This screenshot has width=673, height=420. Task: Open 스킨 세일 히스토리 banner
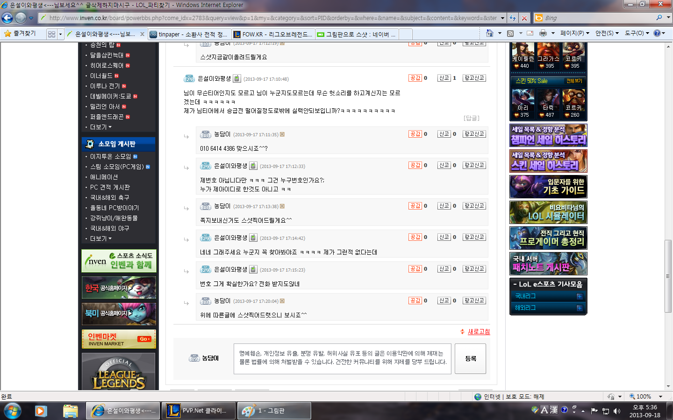coord(548,161)
